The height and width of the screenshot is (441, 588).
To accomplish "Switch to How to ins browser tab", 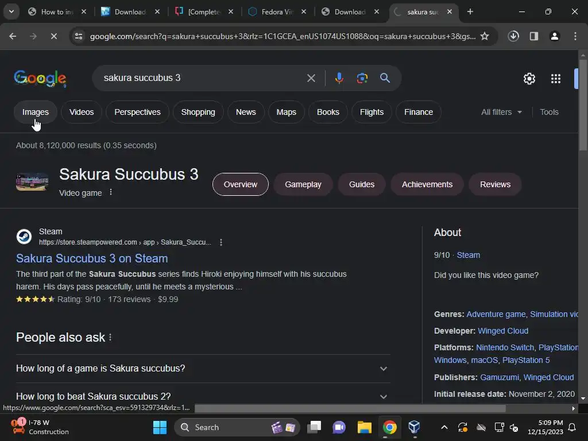I will (x=57, y=12).
